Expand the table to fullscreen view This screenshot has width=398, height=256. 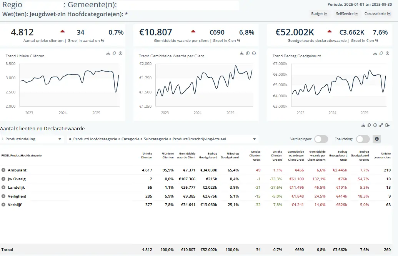coord(381,125)
